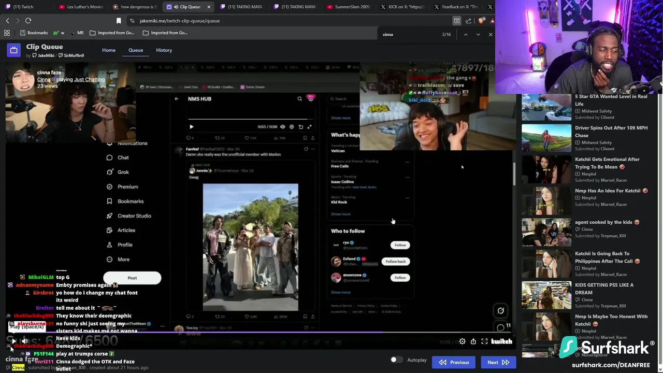This screenshot has height=373, width=663.
Task: Click the share icon in the browser toolbar
Action: (469, 21)
